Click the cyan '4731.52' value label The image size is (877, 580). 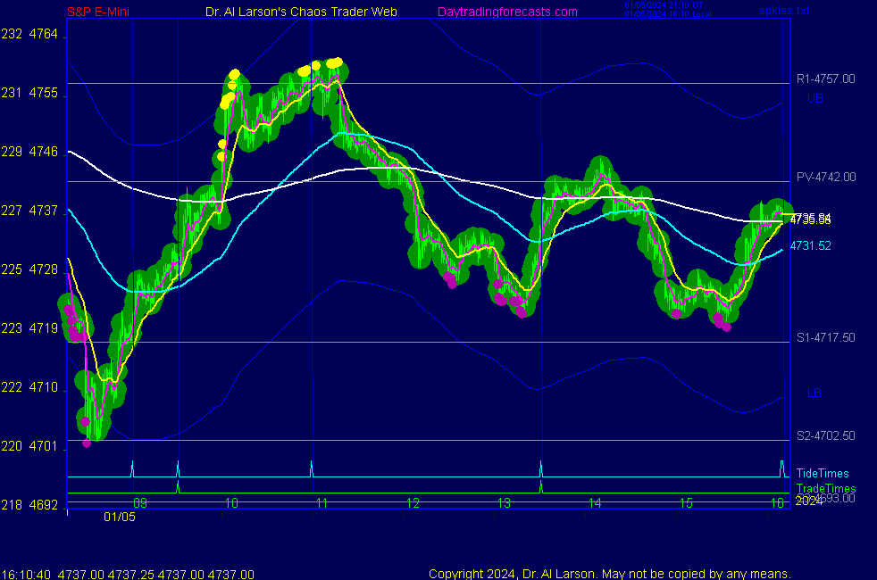[x=810, y=246]
